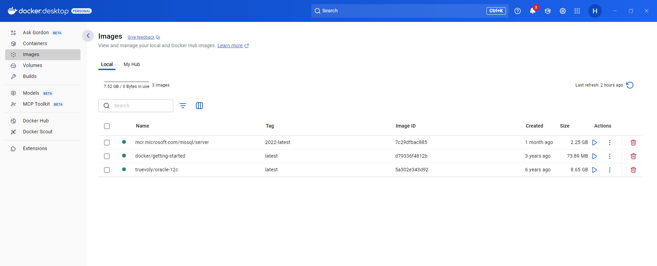
Task: Switch to the Local tab
Action: pos(107,64)
